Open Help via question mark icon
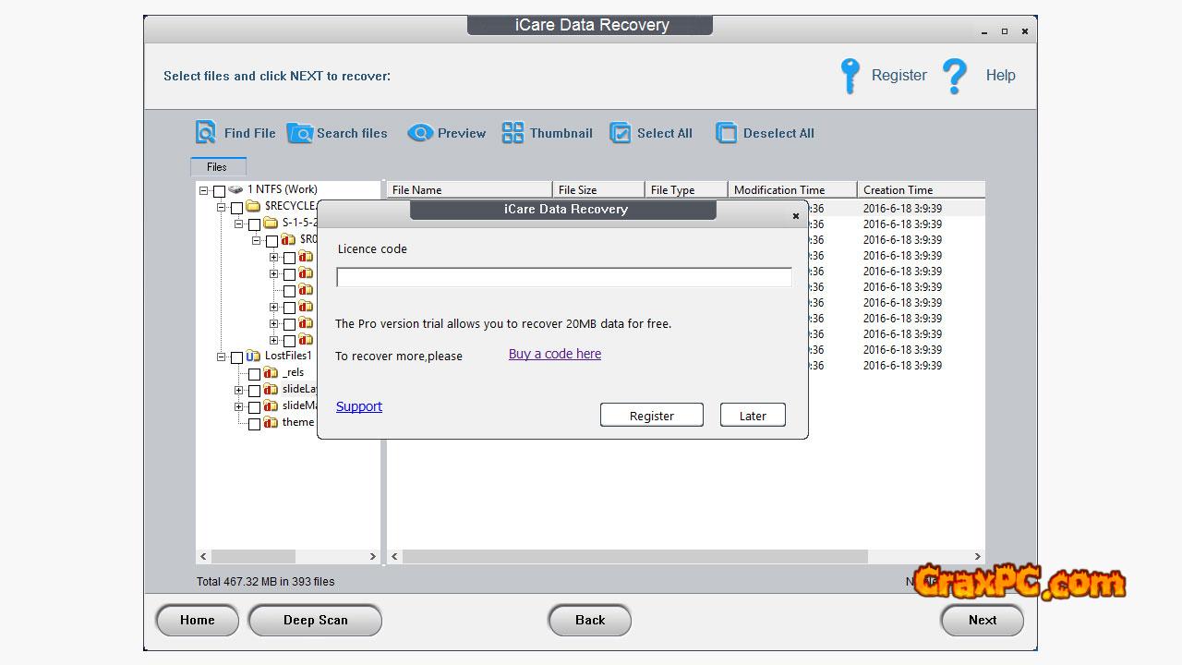The height and width of the screenshot is (665, 1182). pyautogui.click(x=955, y=76)
